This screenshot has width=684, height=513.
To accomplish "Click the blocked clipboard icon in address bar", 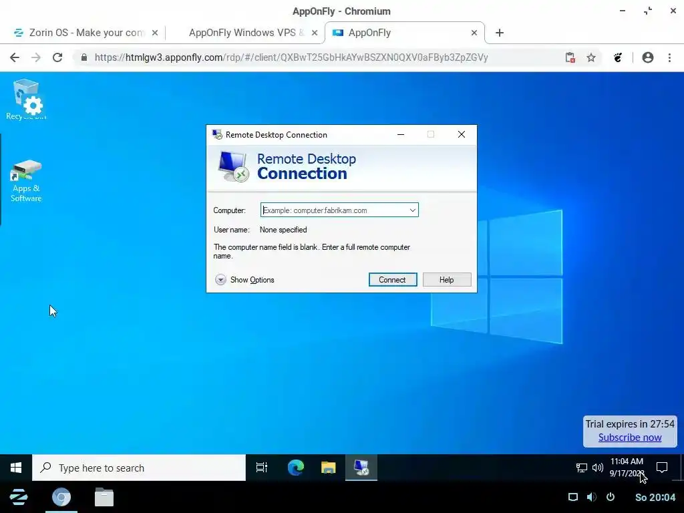I will pyautogui.click(x=570, y=57).
